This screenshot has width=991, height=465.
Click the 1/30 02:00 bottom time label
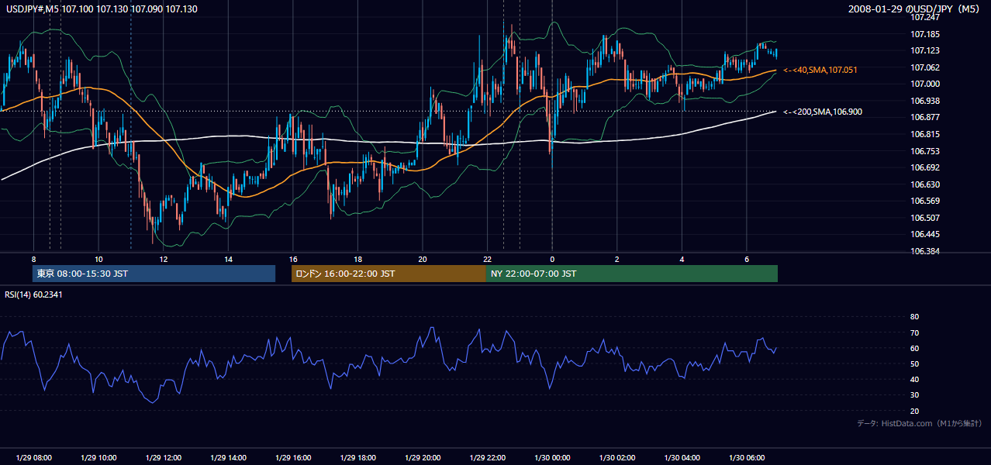coord(616,458)
